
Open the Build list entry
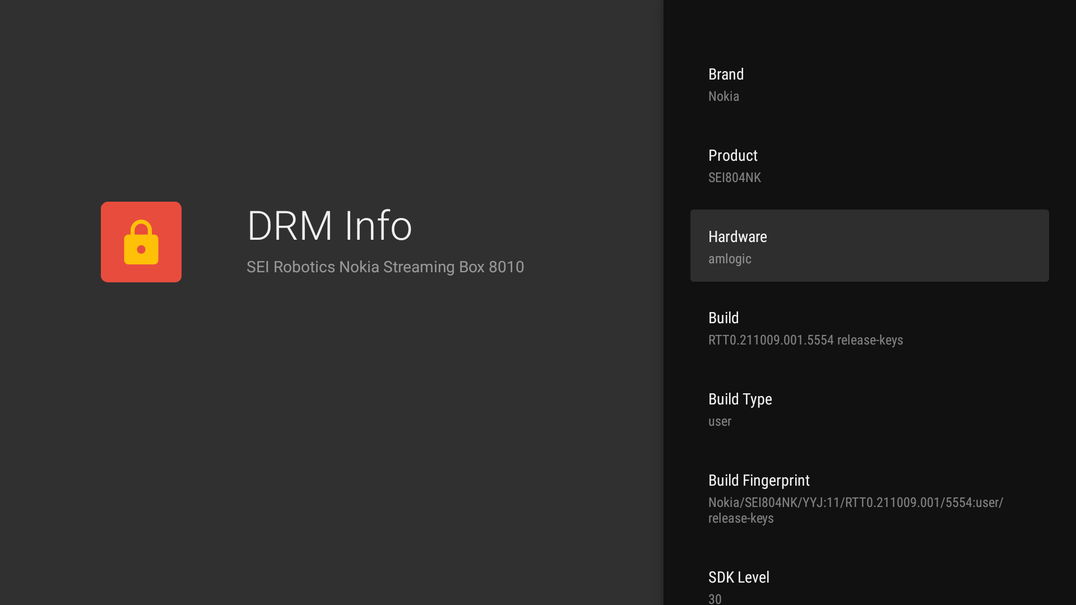coord(870,327)
